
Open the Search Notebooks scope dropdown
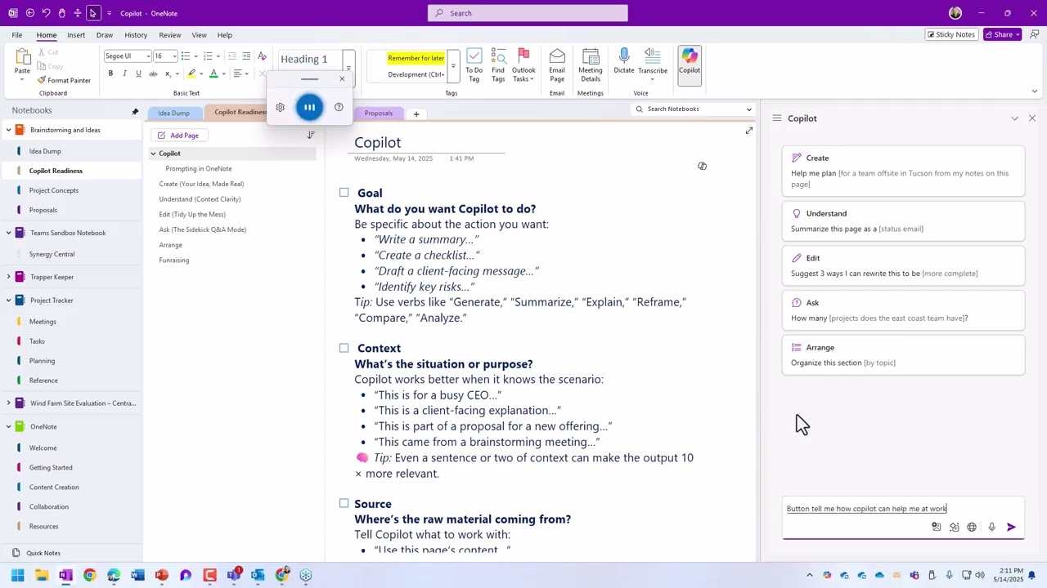click(748, 109)
